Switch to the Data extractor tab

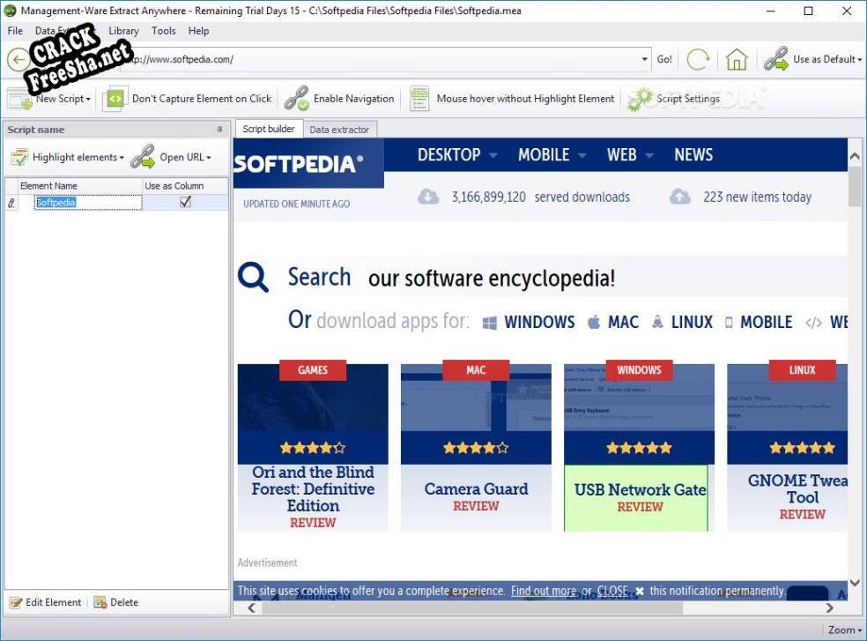point(339,130)
